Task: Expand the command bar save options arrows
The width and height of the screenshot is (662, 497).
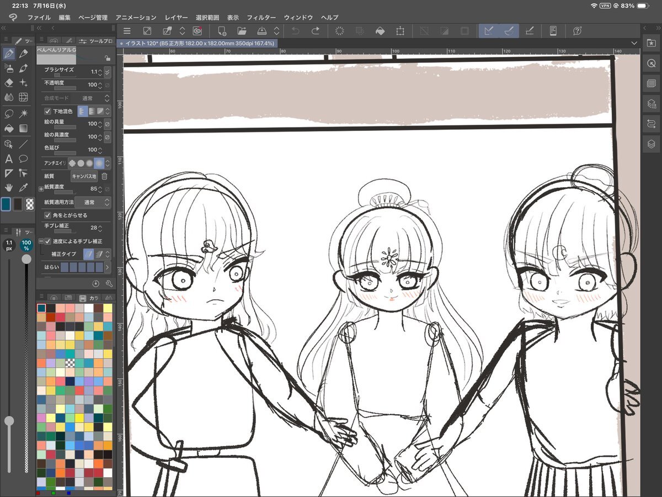Action: point(276,31)
